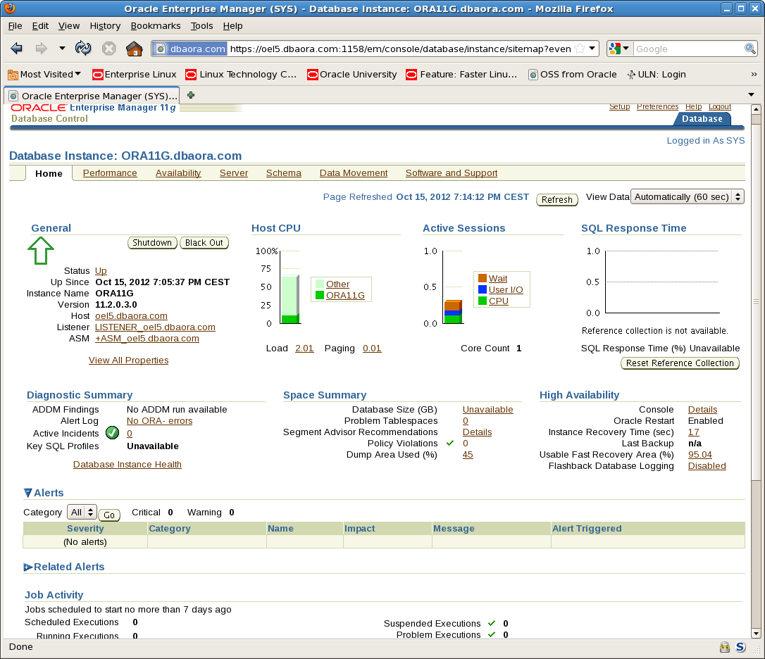Click the vertical scrollbar down arrow
The height and width of the screenshot is (659, 765).
[x=756, y=634]
